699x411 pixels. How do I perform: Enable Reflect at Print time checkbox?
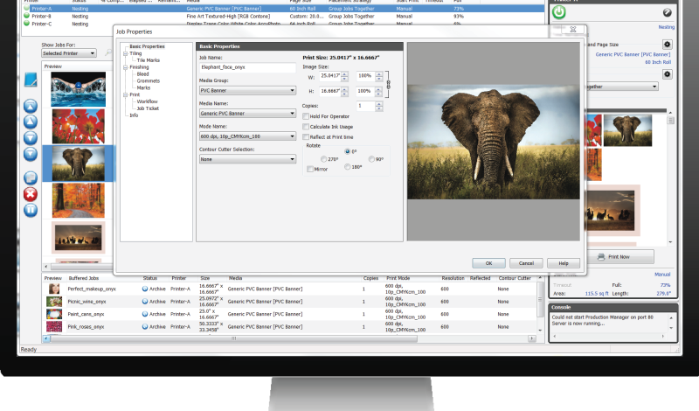(306, 137)
